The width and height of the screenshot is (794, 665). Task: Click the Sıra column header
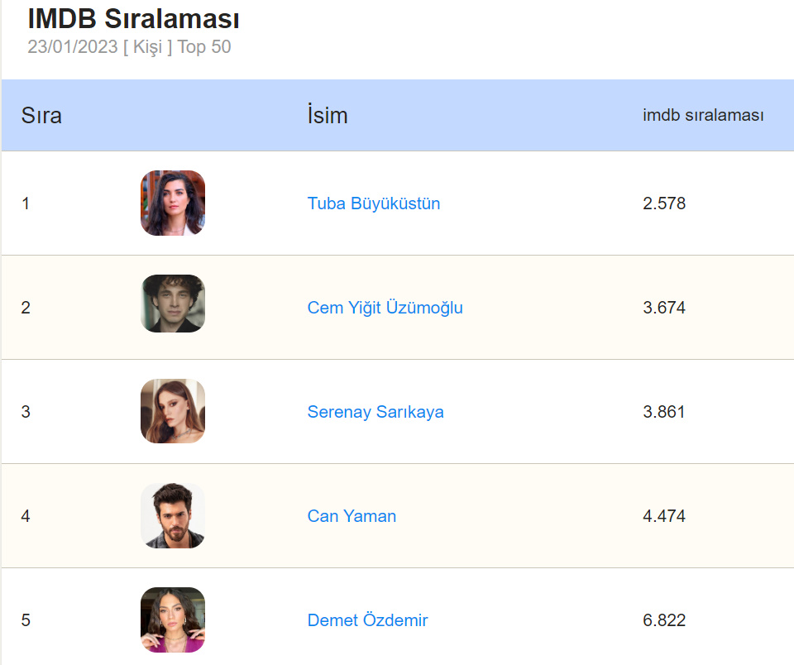tap(41, 116)
